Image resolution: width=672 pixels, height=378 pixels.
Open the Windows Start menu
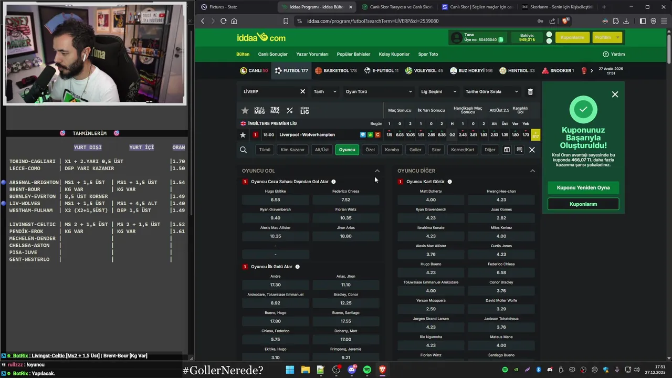pyautogui.click(x=290, y=370)
